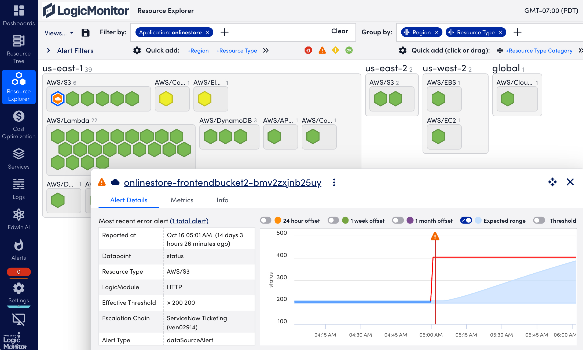Filter by OK status icon
The height and width of the screenshot is (350, 583).
[349, 50]
